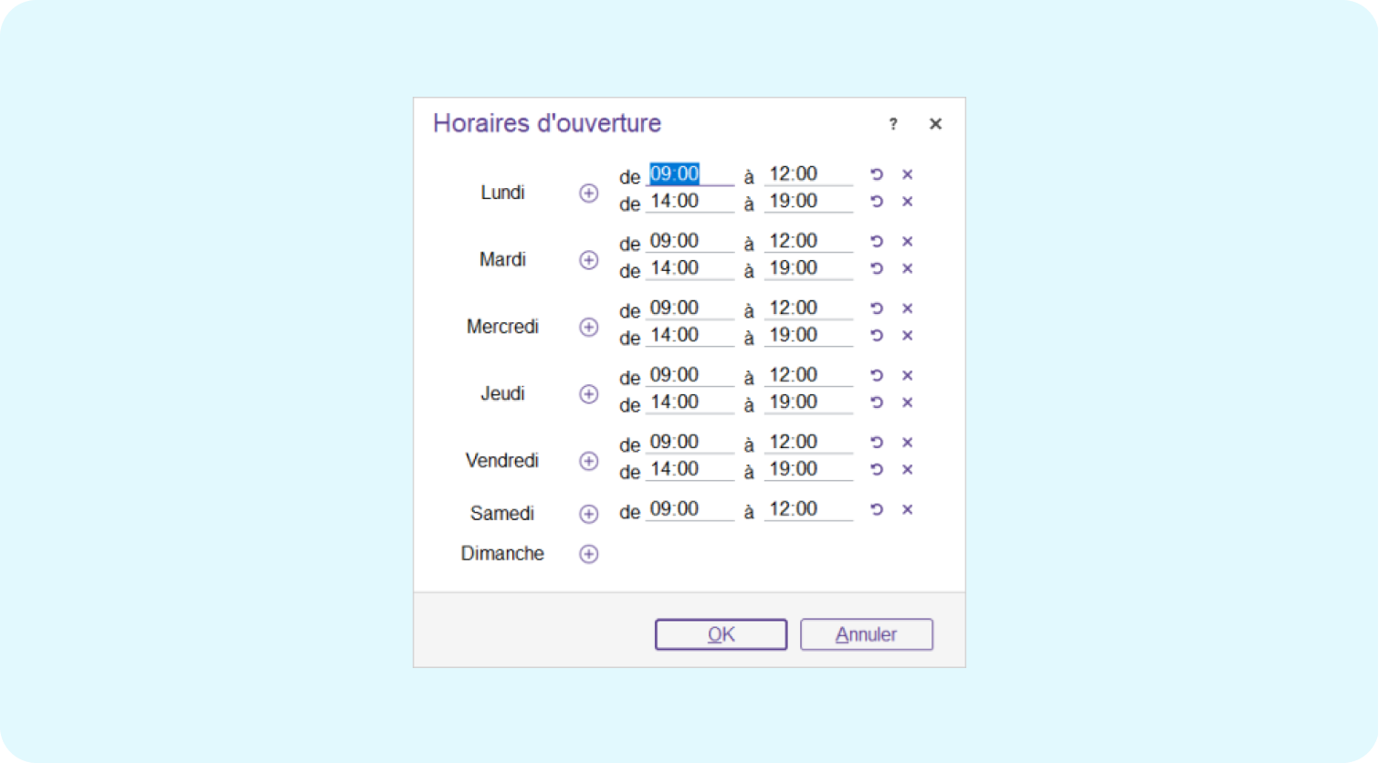Reset Lundi's morning time slot

(x=876, y=173)
